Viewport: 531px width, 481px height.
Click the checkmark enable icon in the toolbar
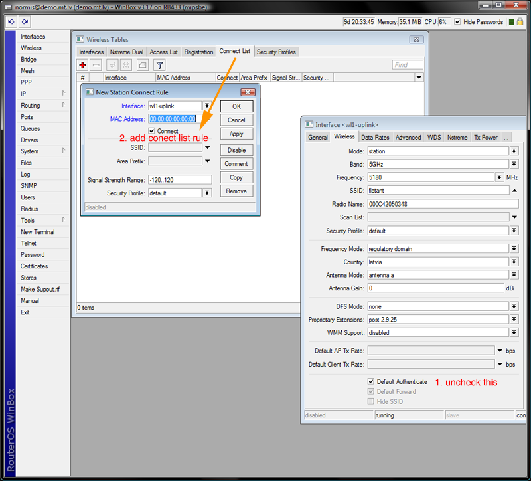[112, 65]
